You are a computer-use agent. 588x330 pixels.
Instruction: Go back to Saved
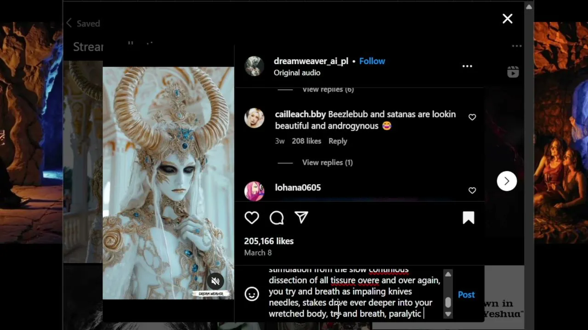click(x=83, y=23)
